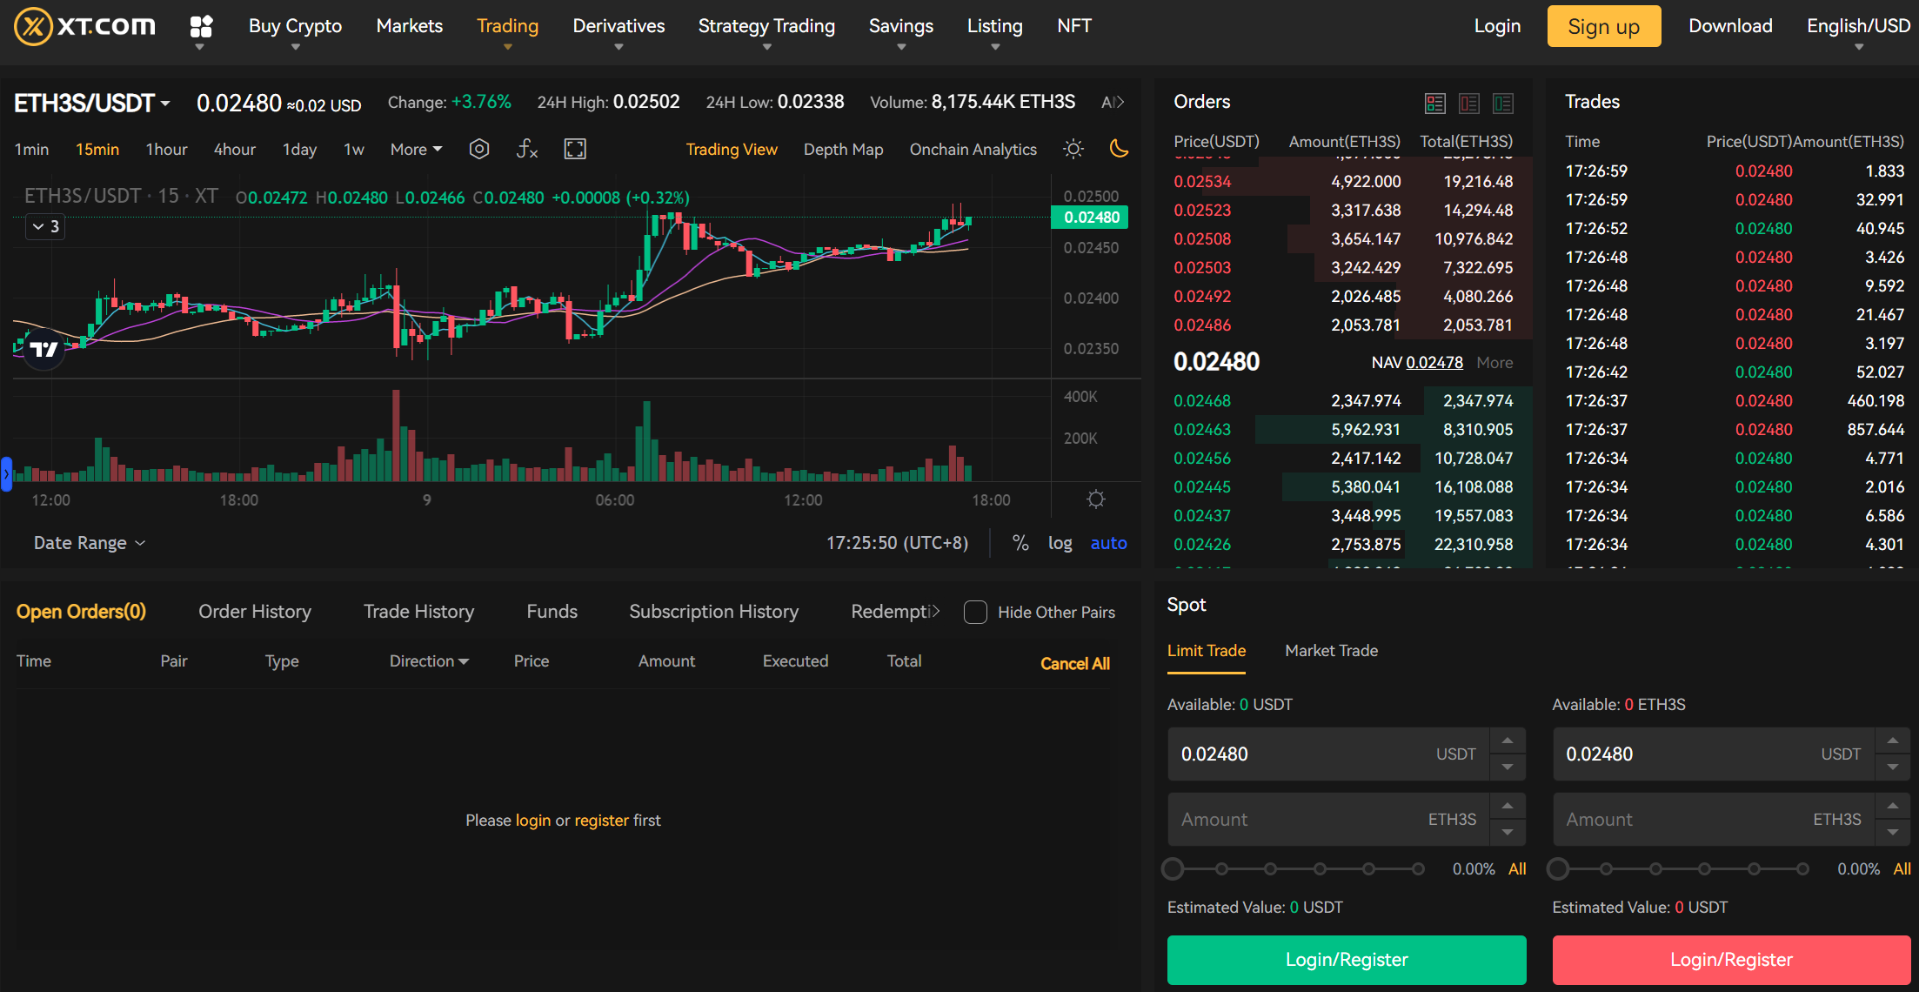Check the Hide Other Pairs checkbox
This screenshot has height=992, width=1919.
[975, 612]
